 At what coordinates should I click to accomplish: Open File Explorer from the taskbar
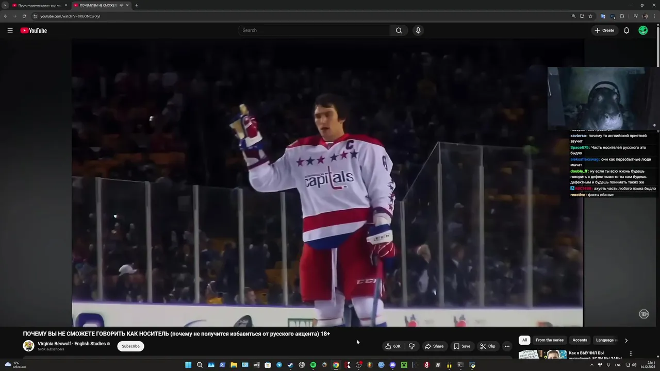(x=234, y=365)
